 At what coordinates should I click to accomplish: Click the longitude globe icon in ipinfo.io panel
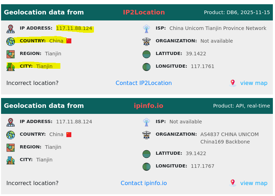(x=147, y=167)
